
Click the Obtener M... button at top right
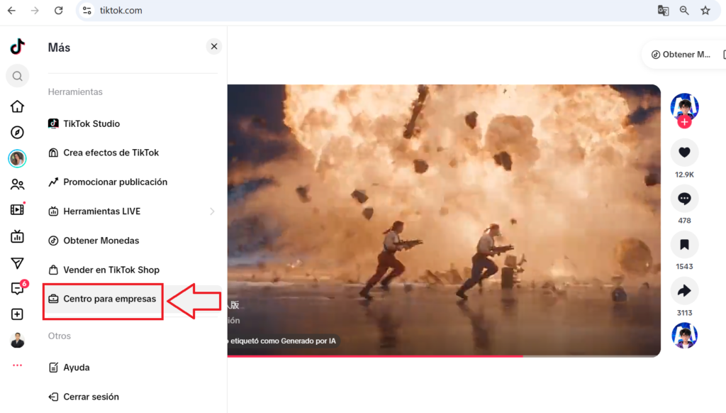tap(681, 55)
